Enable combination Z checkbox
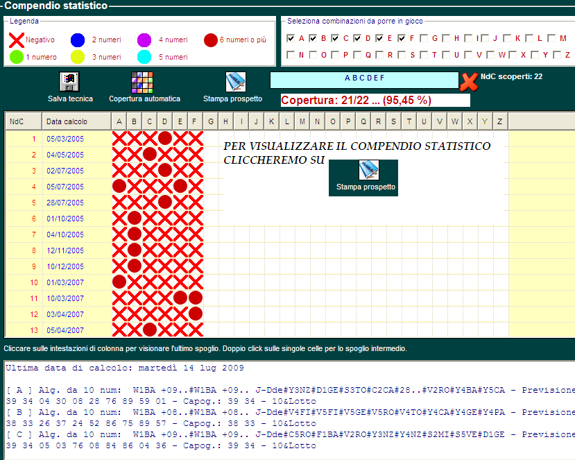The image size is (575, 460). [557, 55]
